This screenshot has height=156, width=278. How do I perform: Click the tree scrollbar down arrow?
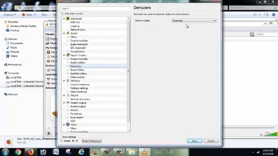pos(129,130)
